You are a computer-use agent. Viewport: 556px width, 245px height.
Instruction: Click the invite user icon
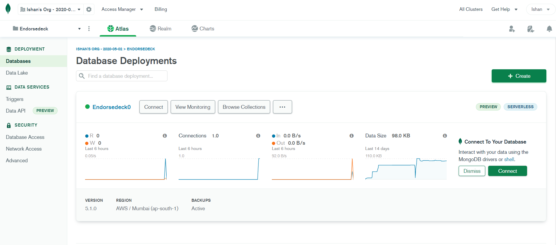(x=512, y=29)
